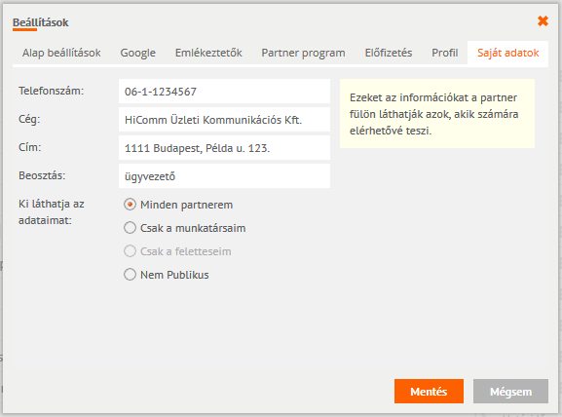Click the Beosztás input field
Screen dimensions: 562x417
(224, 176)
